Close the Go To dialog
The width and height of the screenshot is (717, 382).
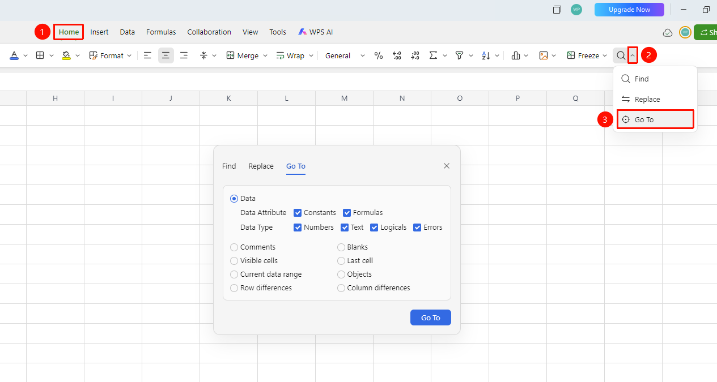click(447, 166)
